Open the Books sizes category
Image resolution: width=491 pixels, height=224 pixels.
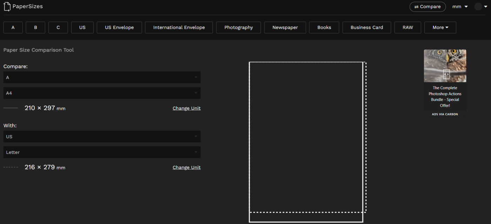[324, 27]
